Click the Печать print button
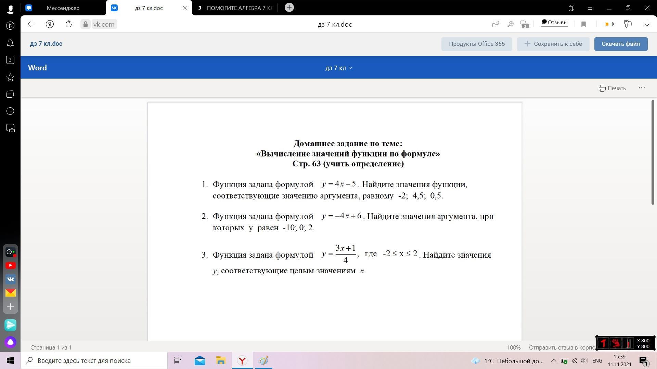The image size is (657, 369). pyautogui.click(x=612, y=88)
